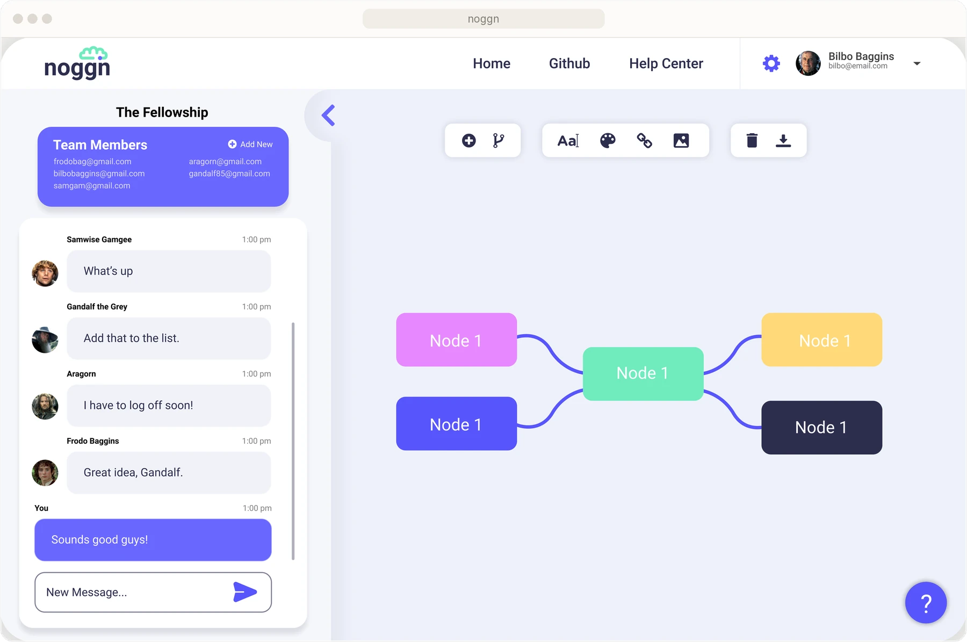Click aragorn@gmail.com team member
Image resolution: width=967 pixels, height=642 pixels.
click(225, 162)
